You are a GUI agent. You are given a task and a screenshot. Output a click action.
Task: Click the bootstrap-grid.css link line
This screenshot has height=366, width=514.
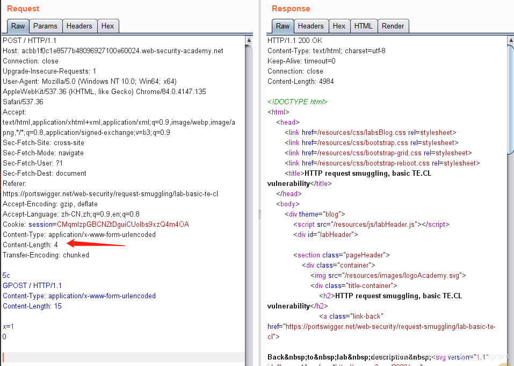pos(378,153)
